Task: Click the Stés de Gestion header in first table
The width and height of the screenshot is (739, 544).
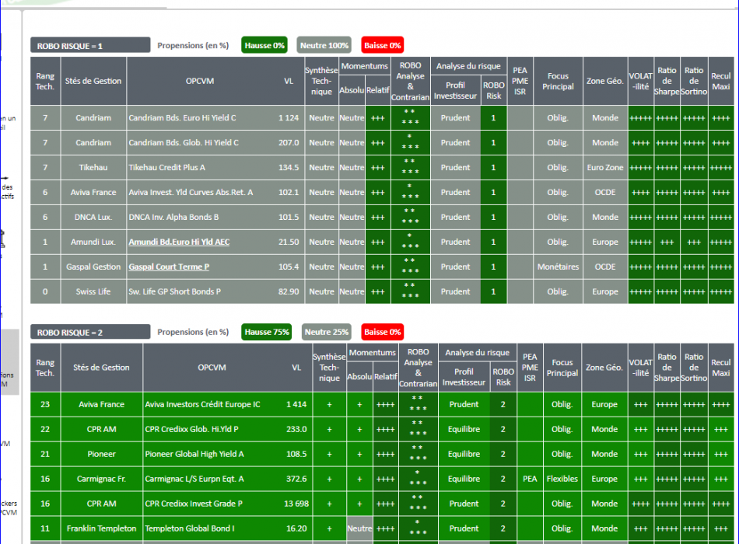Action: tap(93, 81)
